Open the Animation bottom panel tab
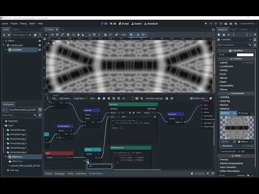The image size is (259, 194). pos(81,174)
